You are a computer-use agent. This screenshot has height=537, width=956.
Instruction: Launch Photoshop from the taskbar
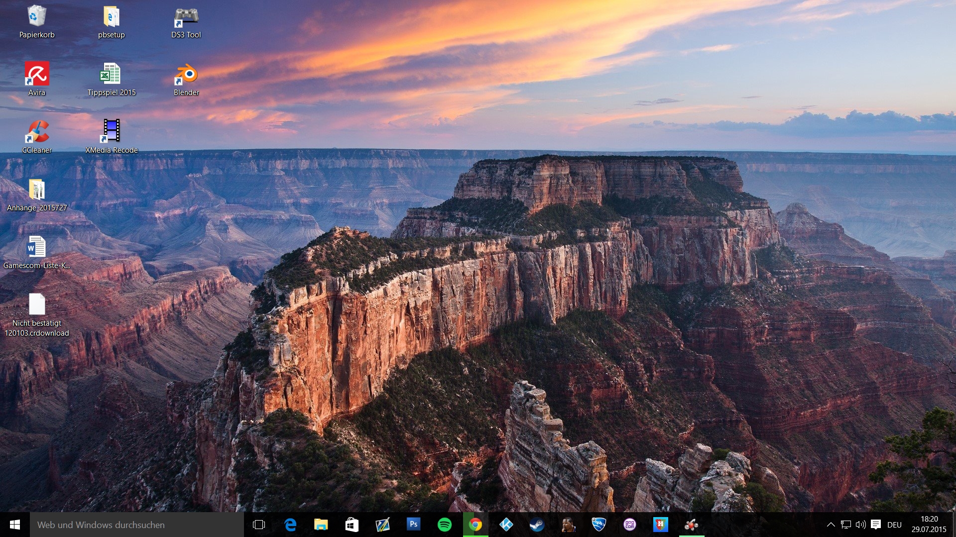click(413, 525)
